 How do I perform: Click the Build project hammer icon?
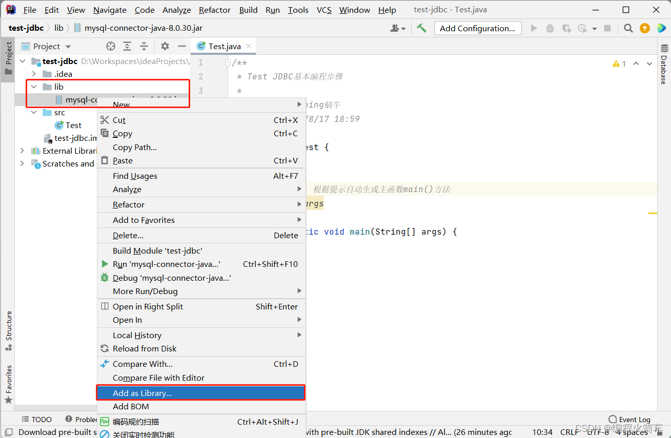pyautogui.click(x=421, y=28)
